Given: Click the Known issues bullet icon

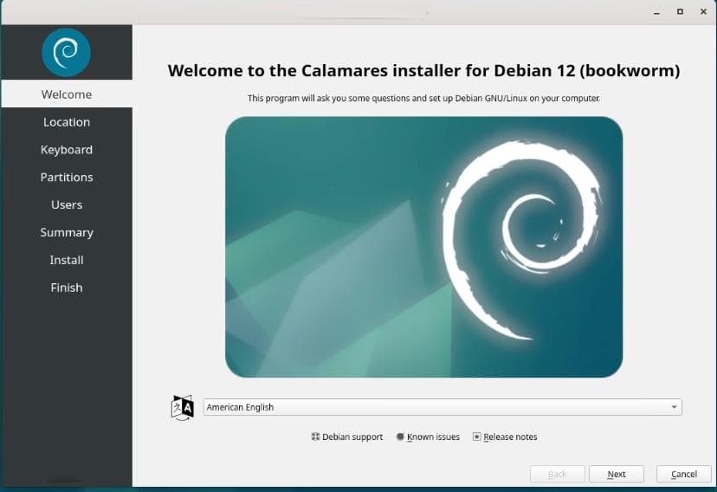Looking at the screenshot, I should 400,437.
